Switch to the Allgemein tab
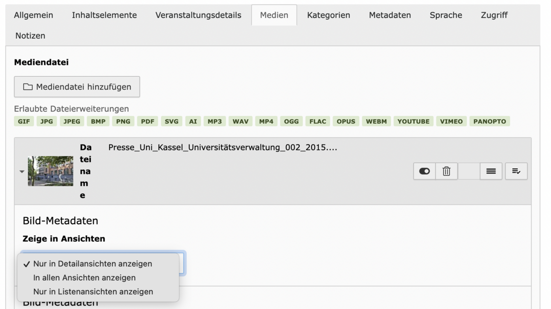The width and height of the screenshot is (551, 309). [33, 15]
